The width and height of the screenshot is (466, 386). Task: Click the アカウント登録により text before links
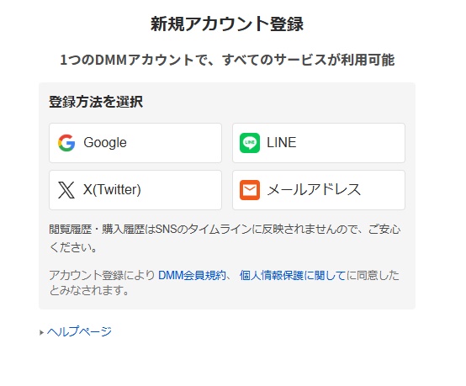pyautogui.click(x=102, y=276)
